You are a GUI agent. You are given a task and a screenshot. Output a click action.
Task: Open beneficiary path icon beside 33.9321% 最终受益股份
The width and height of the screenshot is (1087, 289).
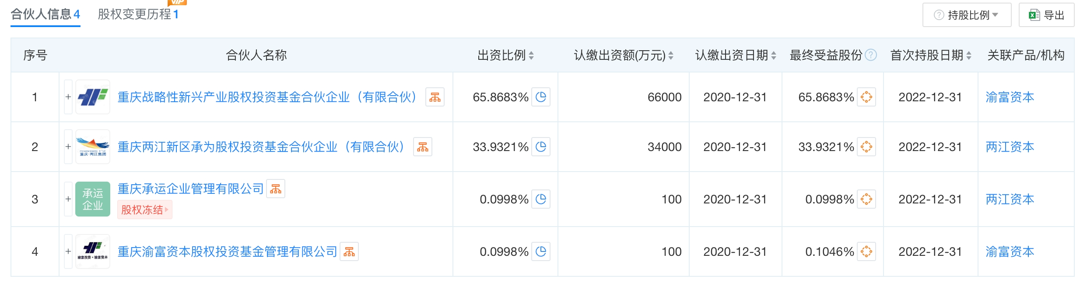coord(866,147)
